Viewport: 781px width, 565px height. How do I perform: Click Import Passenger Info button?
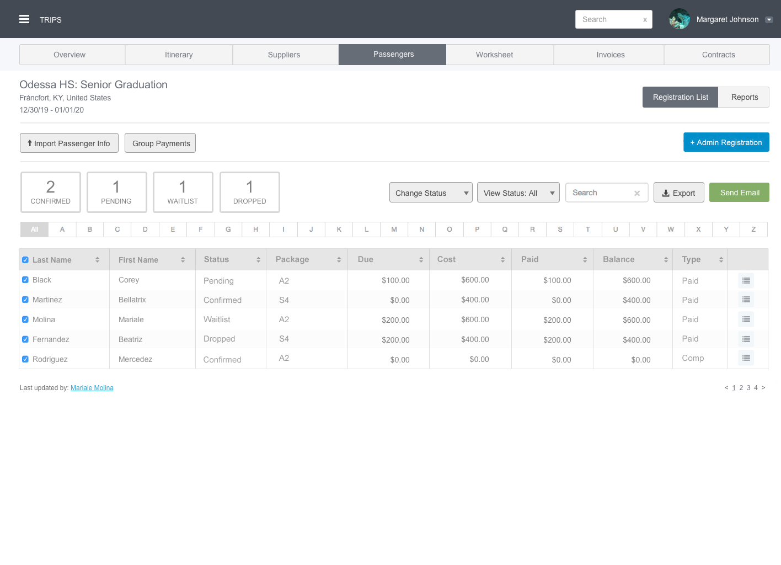pyautogui.click(x=69, y=143)
